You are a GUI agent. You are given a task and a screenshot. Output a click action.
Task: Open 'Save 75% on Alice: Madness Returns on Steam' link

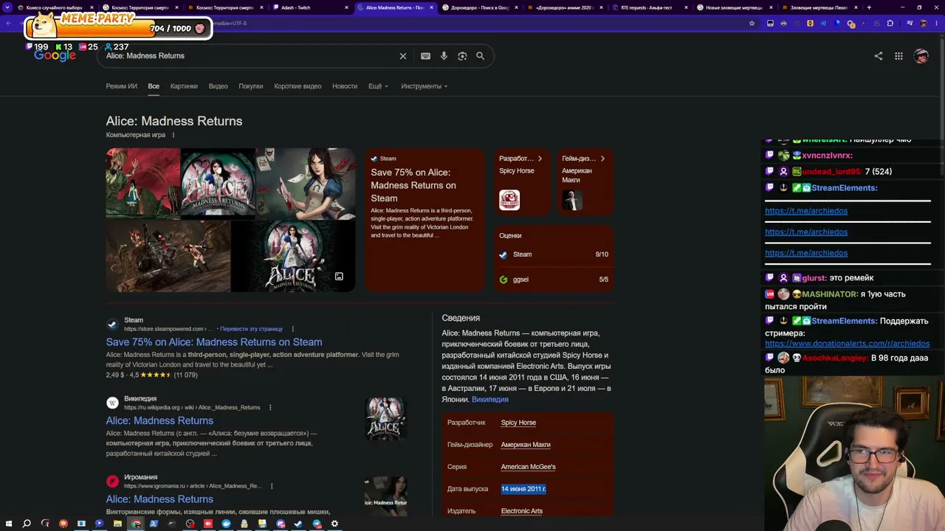click(214, 342)
